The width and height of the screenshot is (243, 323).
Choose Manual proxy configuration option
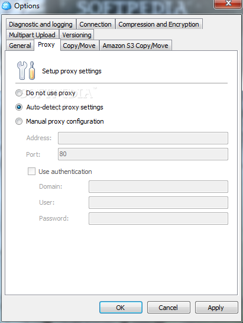19,121
